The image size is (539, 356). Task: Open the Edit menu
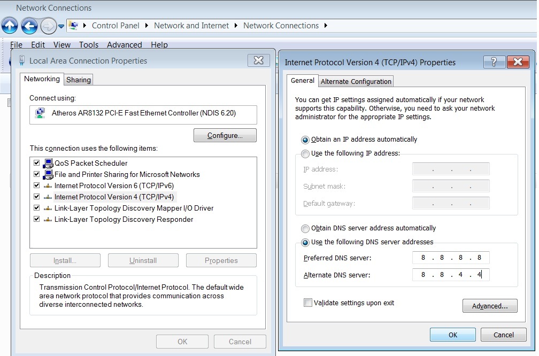point(38,45)
